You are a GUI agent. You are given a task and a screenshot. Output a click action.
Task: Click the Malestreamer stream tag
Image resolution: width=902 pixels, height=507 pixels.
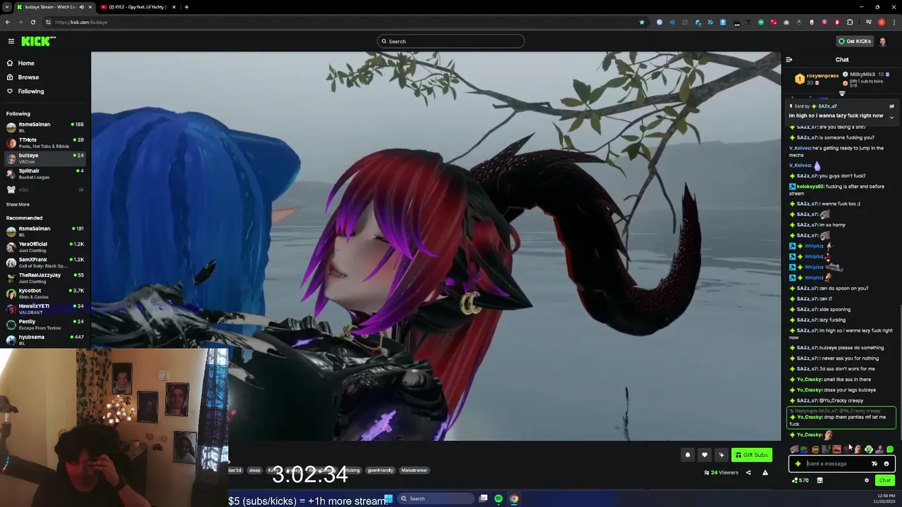point(414,470)
